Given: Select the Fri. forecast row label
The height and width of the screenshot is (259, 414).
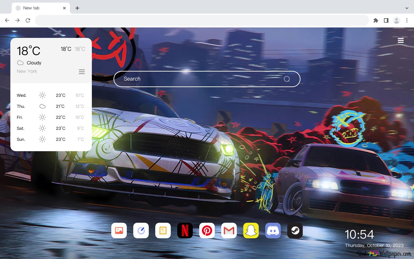Looking at the screenshot, I should pyautogui.click(x=20, y=118).
